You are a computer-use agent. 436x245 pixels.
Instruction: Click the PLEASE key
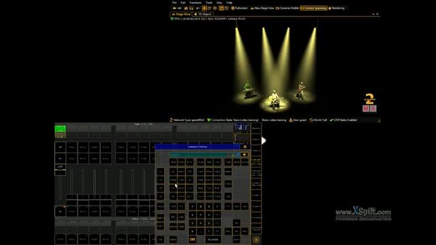coord(213,240)
